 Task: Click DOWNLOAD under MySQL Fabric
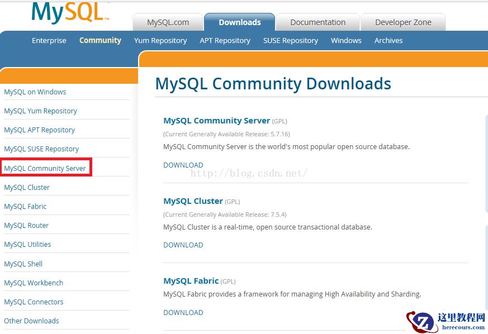[183, 313]
